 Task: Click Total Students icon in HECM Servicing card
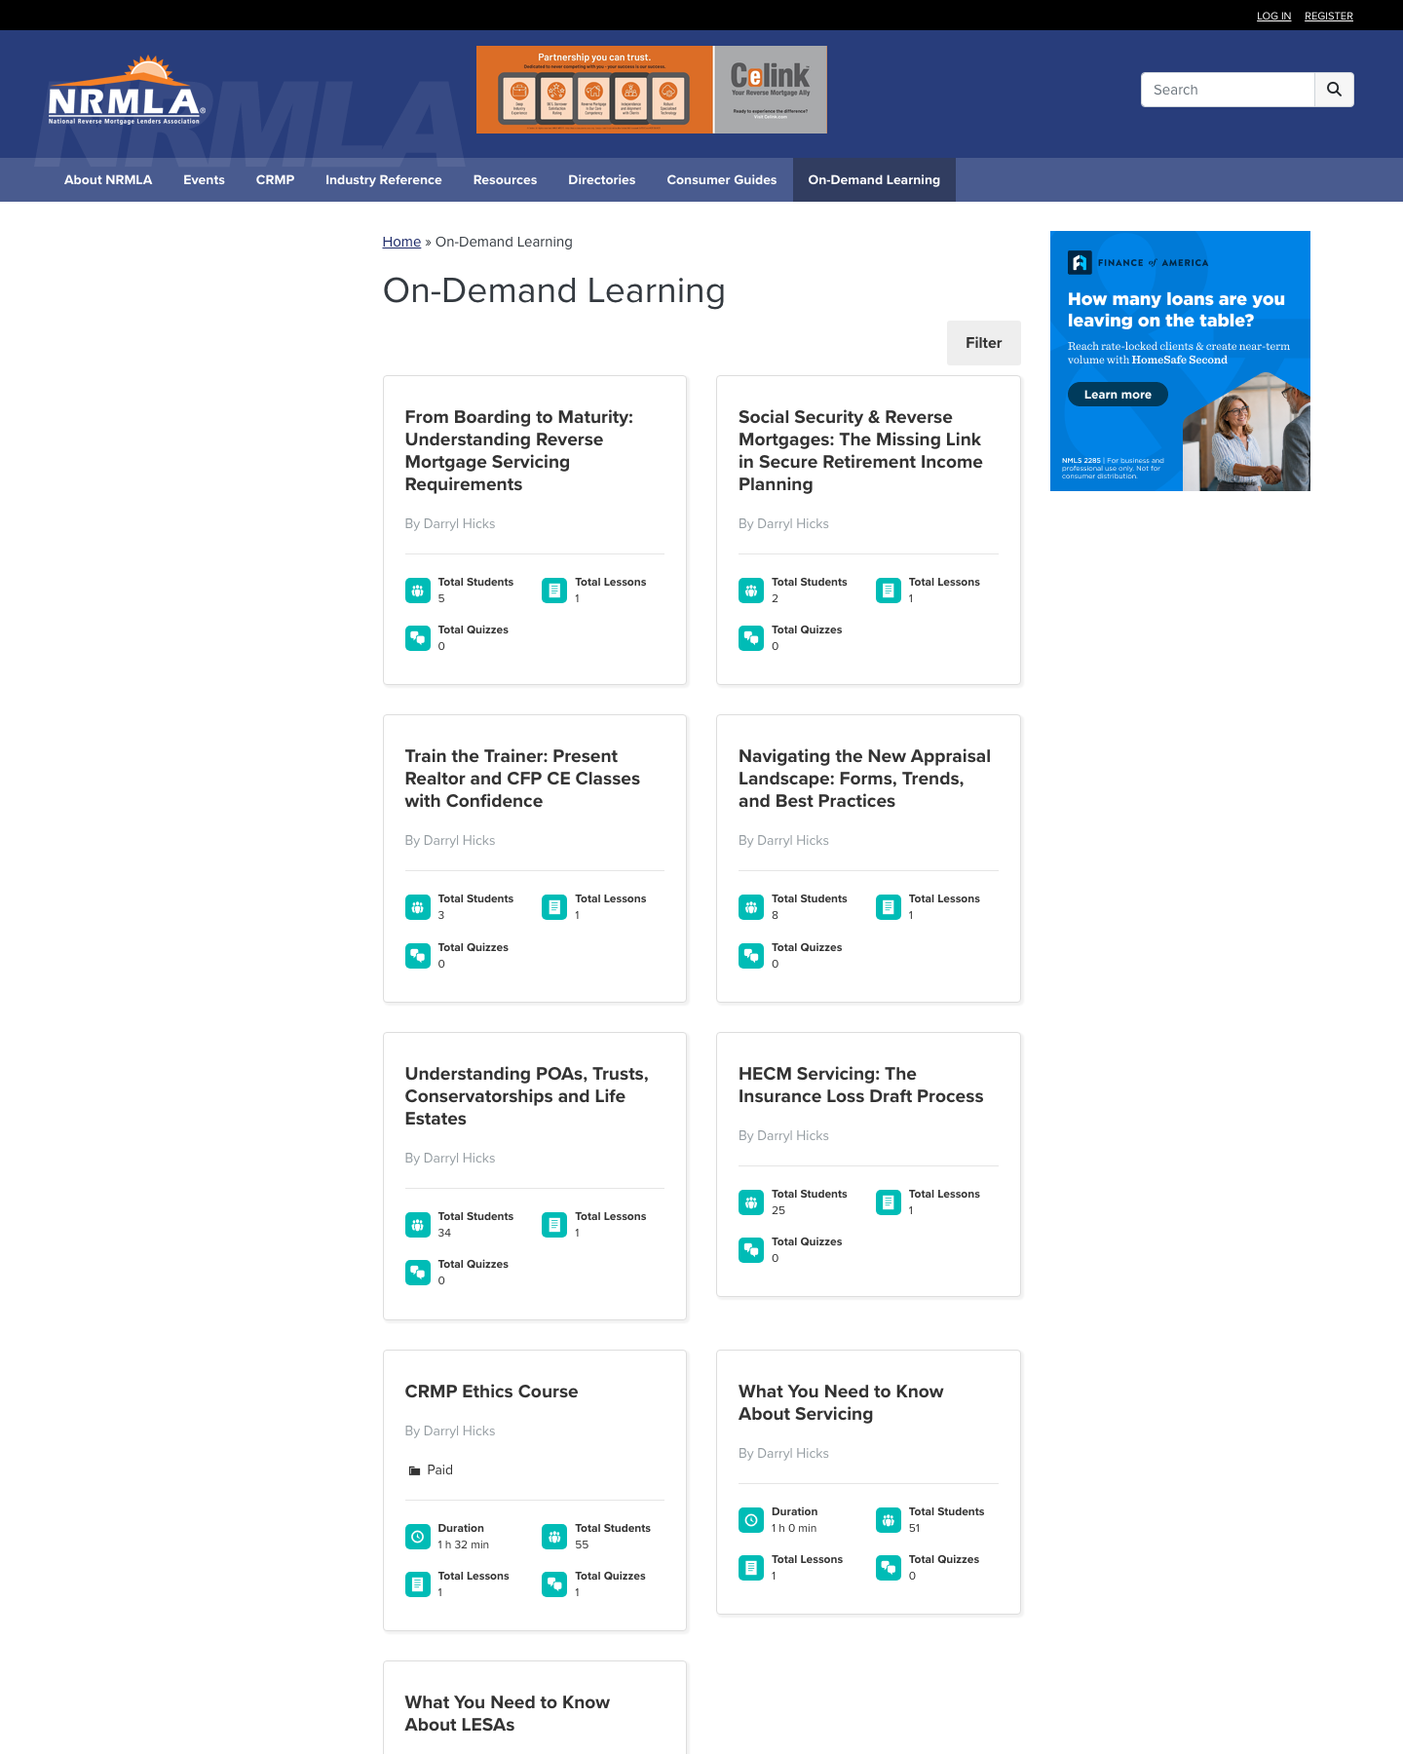[x=751, y=1202]
